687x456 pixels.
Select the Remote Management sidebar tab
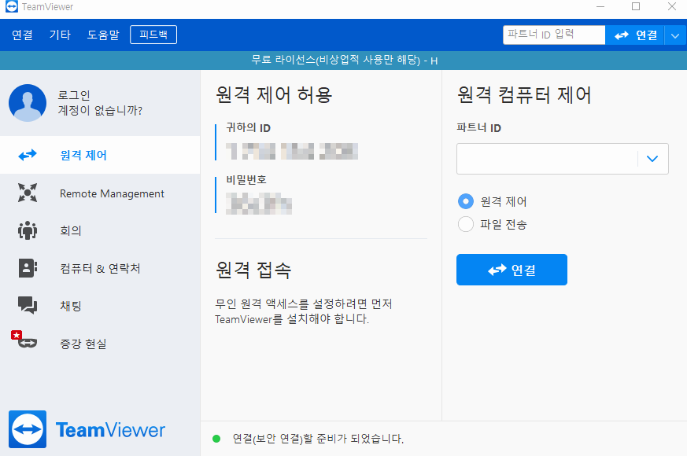point(100,193)
